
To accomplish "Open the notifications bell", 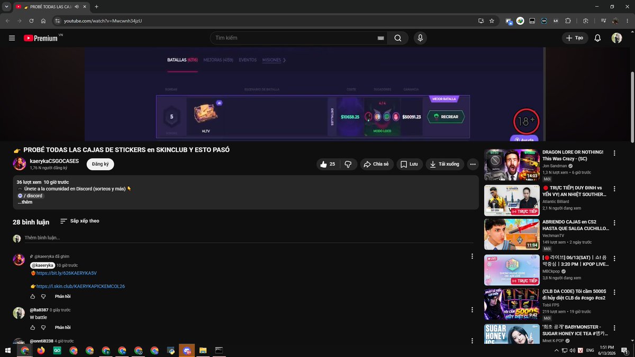I will (597, 38).
